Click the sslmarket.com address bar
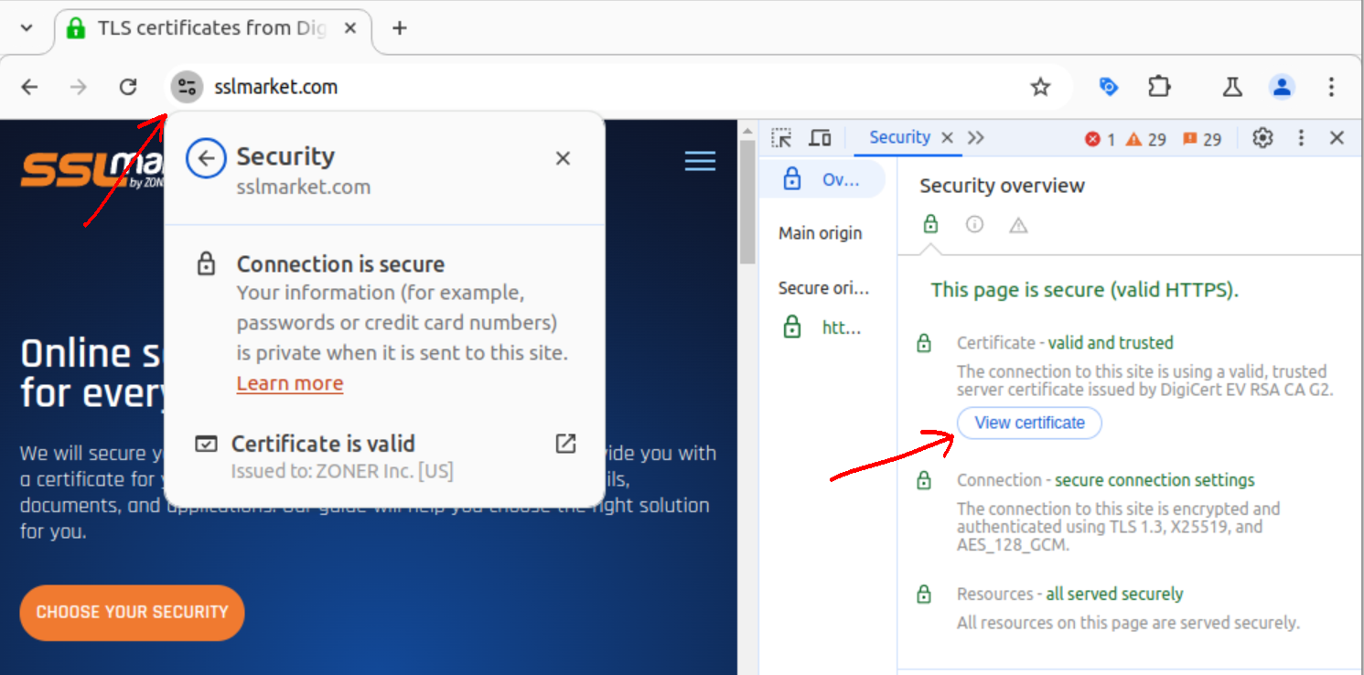This screenshot has width=1364, height=675. tap(618, 87)
